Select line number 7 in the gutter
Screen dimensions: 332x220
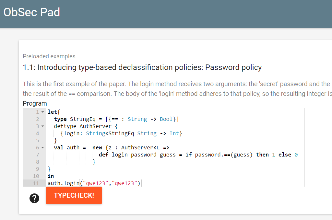pos(38,155)
